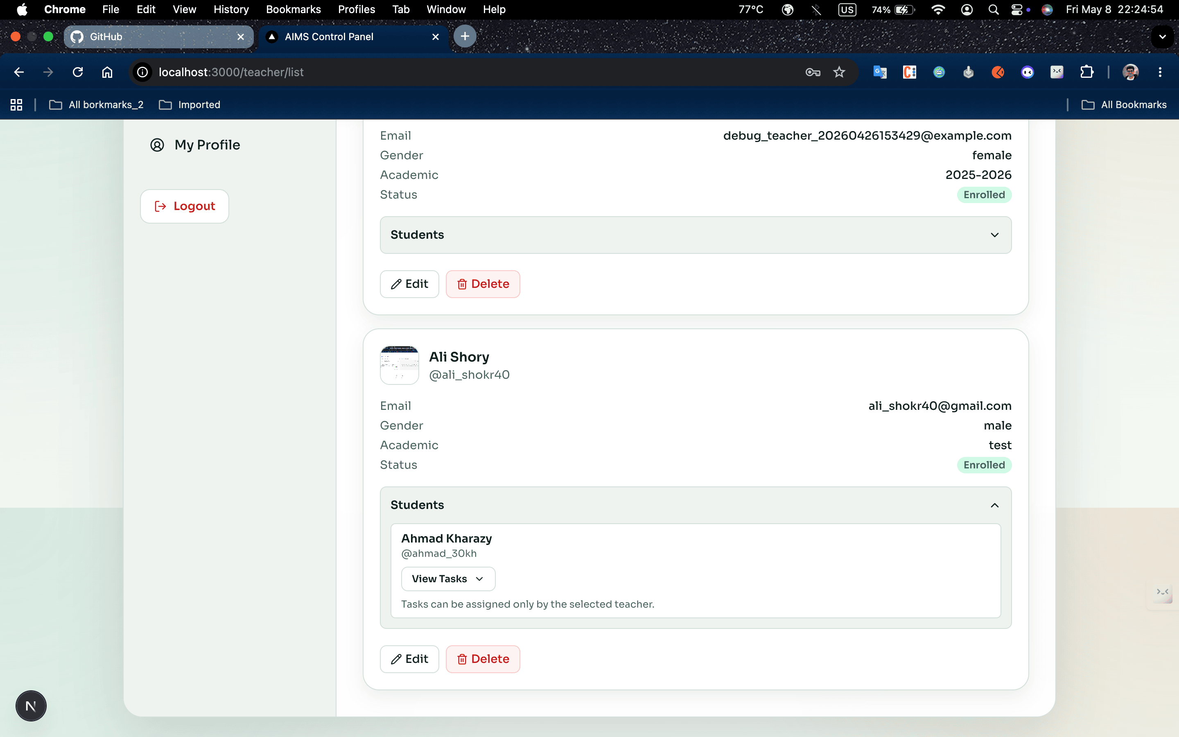Open the tab search dropdown arrow
The height and width of the screenshot is (737, 1179).
click(1163, 36)
